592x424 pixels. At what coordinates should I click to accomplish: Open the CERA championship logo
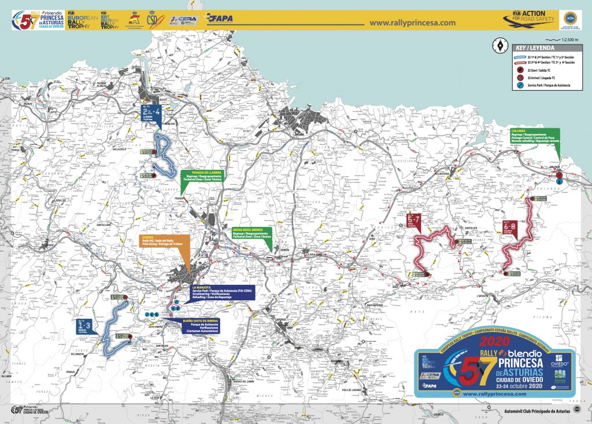click(x=184, y=19)
